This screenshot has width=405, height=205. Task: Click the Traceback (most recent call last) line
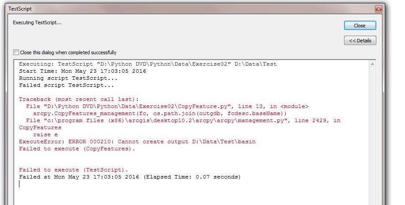click(x=79, y=99)
